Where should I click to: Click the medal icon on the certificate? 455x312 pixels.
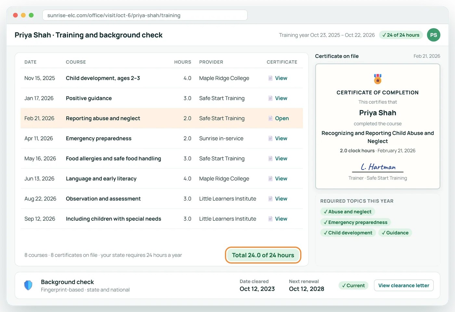[x=378, y=79]
